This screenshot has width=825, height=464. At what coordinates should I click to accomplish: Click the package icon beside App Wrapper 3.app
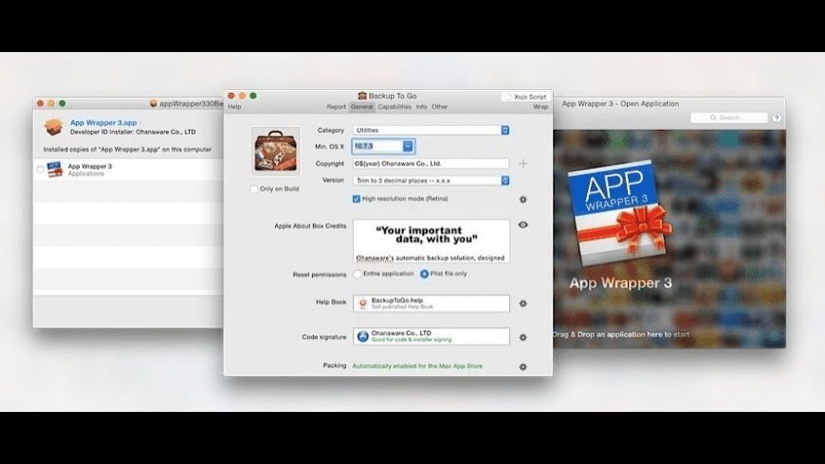click(53, 127)
